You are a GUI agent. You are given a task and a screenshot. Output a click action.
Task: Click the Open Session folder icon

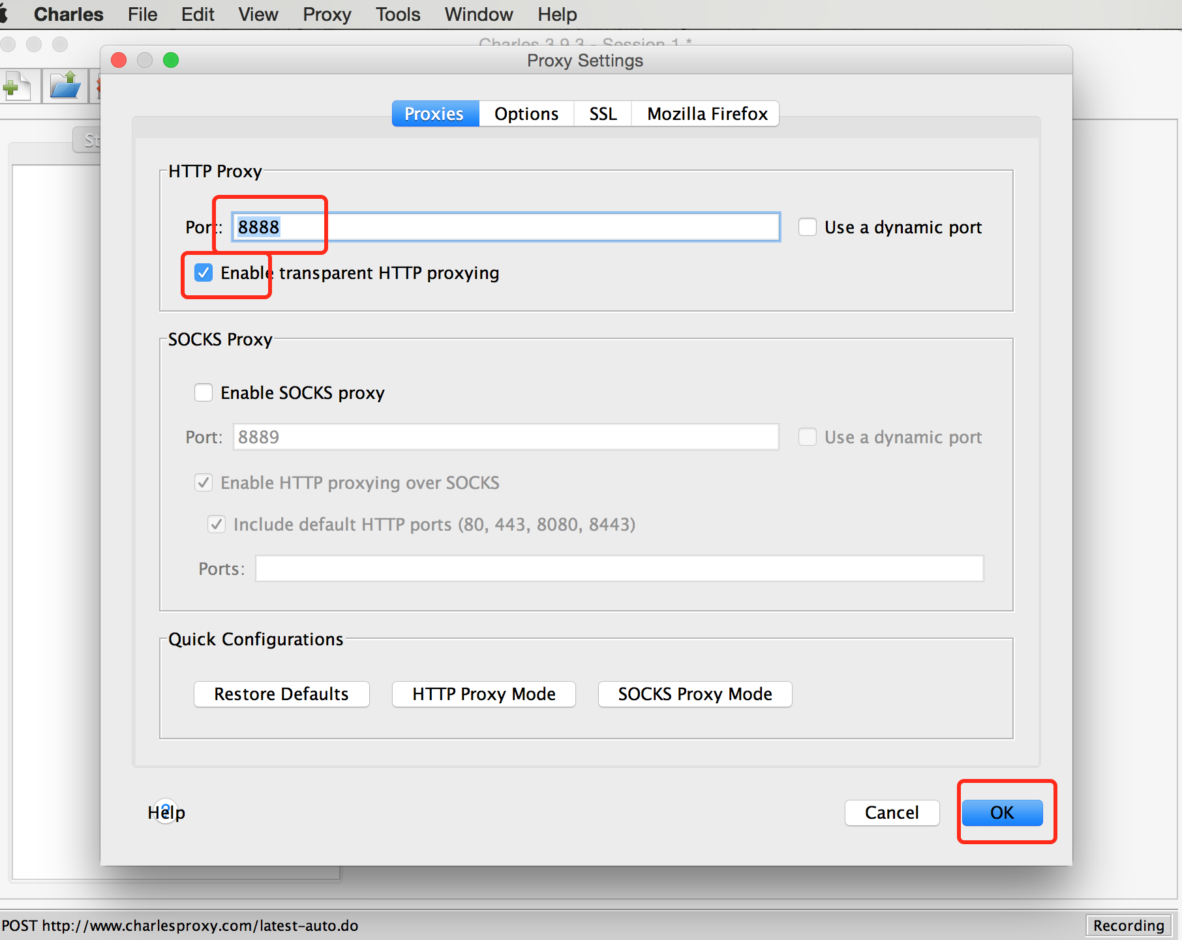[65, 86]
